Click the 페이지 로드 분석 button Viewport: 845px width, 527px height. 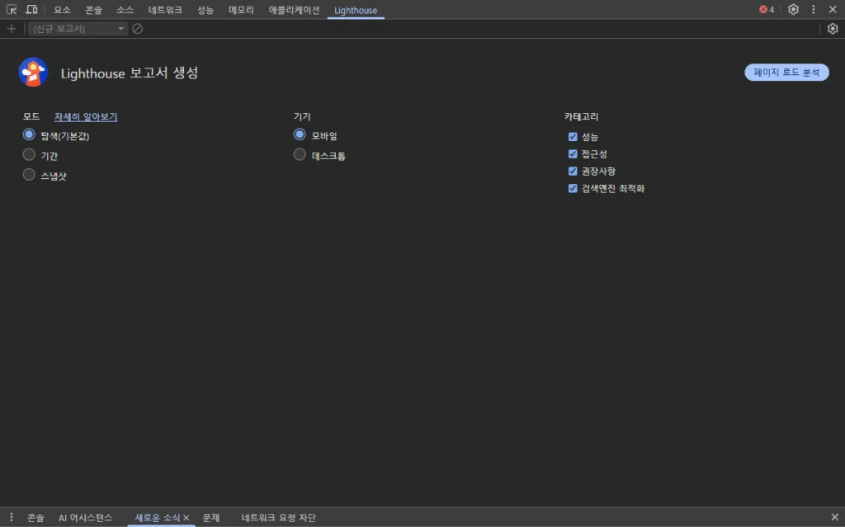click(x=786, y=72)
